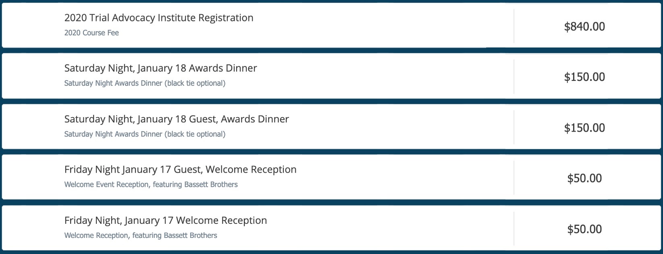Screen dimensions: 663x254
Task: Click the $150.00 price for January 18 Awards Dinner
Action: coord(584,77)
